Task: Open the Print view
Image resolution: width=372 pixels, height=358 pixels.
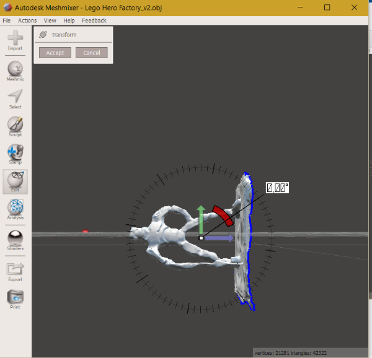Action: coord(15,299)
